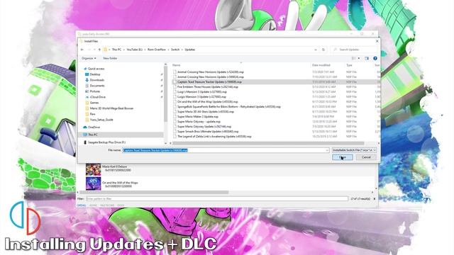
Task: Select OneDrive in the navigation pane
Action: (x=94, y=127)
